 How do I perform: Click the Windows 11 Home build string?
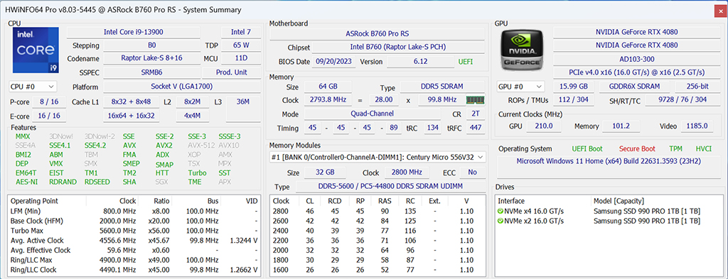(x=609, y=161)
